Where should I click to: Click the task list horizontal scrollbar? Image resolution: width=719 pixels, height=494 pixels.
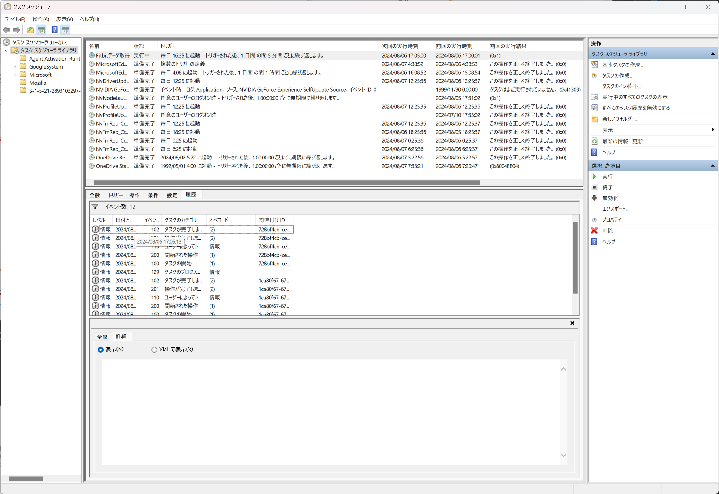point(287,183)
